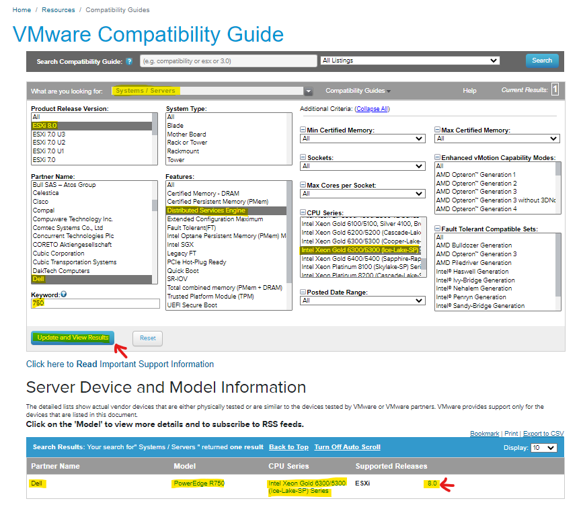The height and width of the screenshot is (505, 581).
Task: Click the Keyword input field
Action: 95,303
